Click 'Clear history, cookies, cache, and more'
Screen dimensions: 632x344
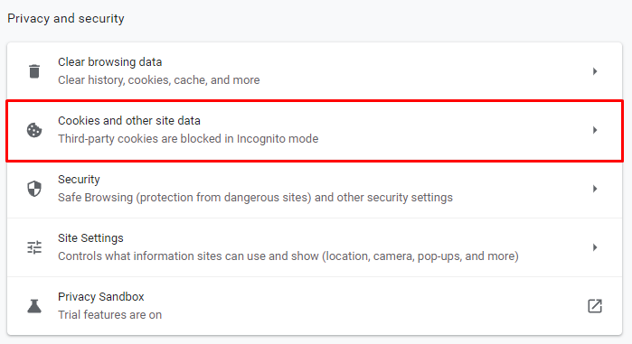[159, 80]
